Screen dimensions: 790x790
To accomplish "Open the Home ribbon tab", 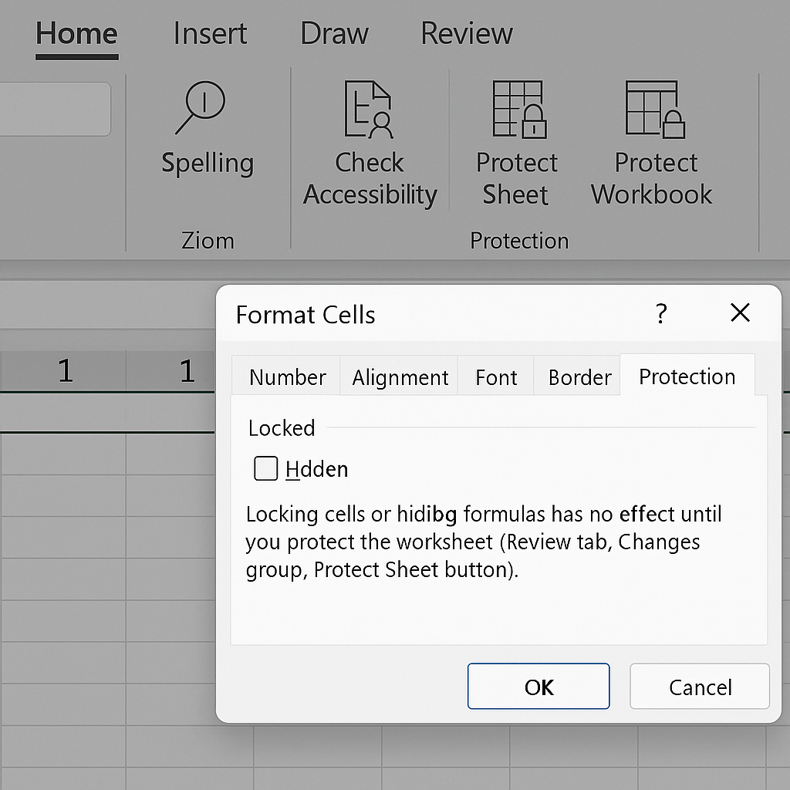I will click(76, 34).
